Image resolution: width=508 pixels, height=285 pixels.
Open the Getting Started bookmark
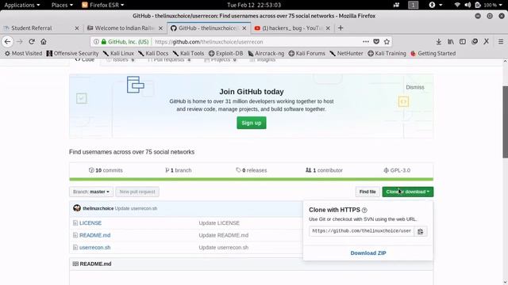[433, 53]
